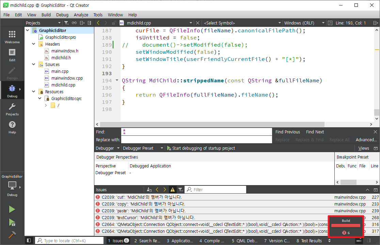This screenshot has height=245, width=380.
Task: Open the 4 Compile Output tab
Action: click(212, 241)
